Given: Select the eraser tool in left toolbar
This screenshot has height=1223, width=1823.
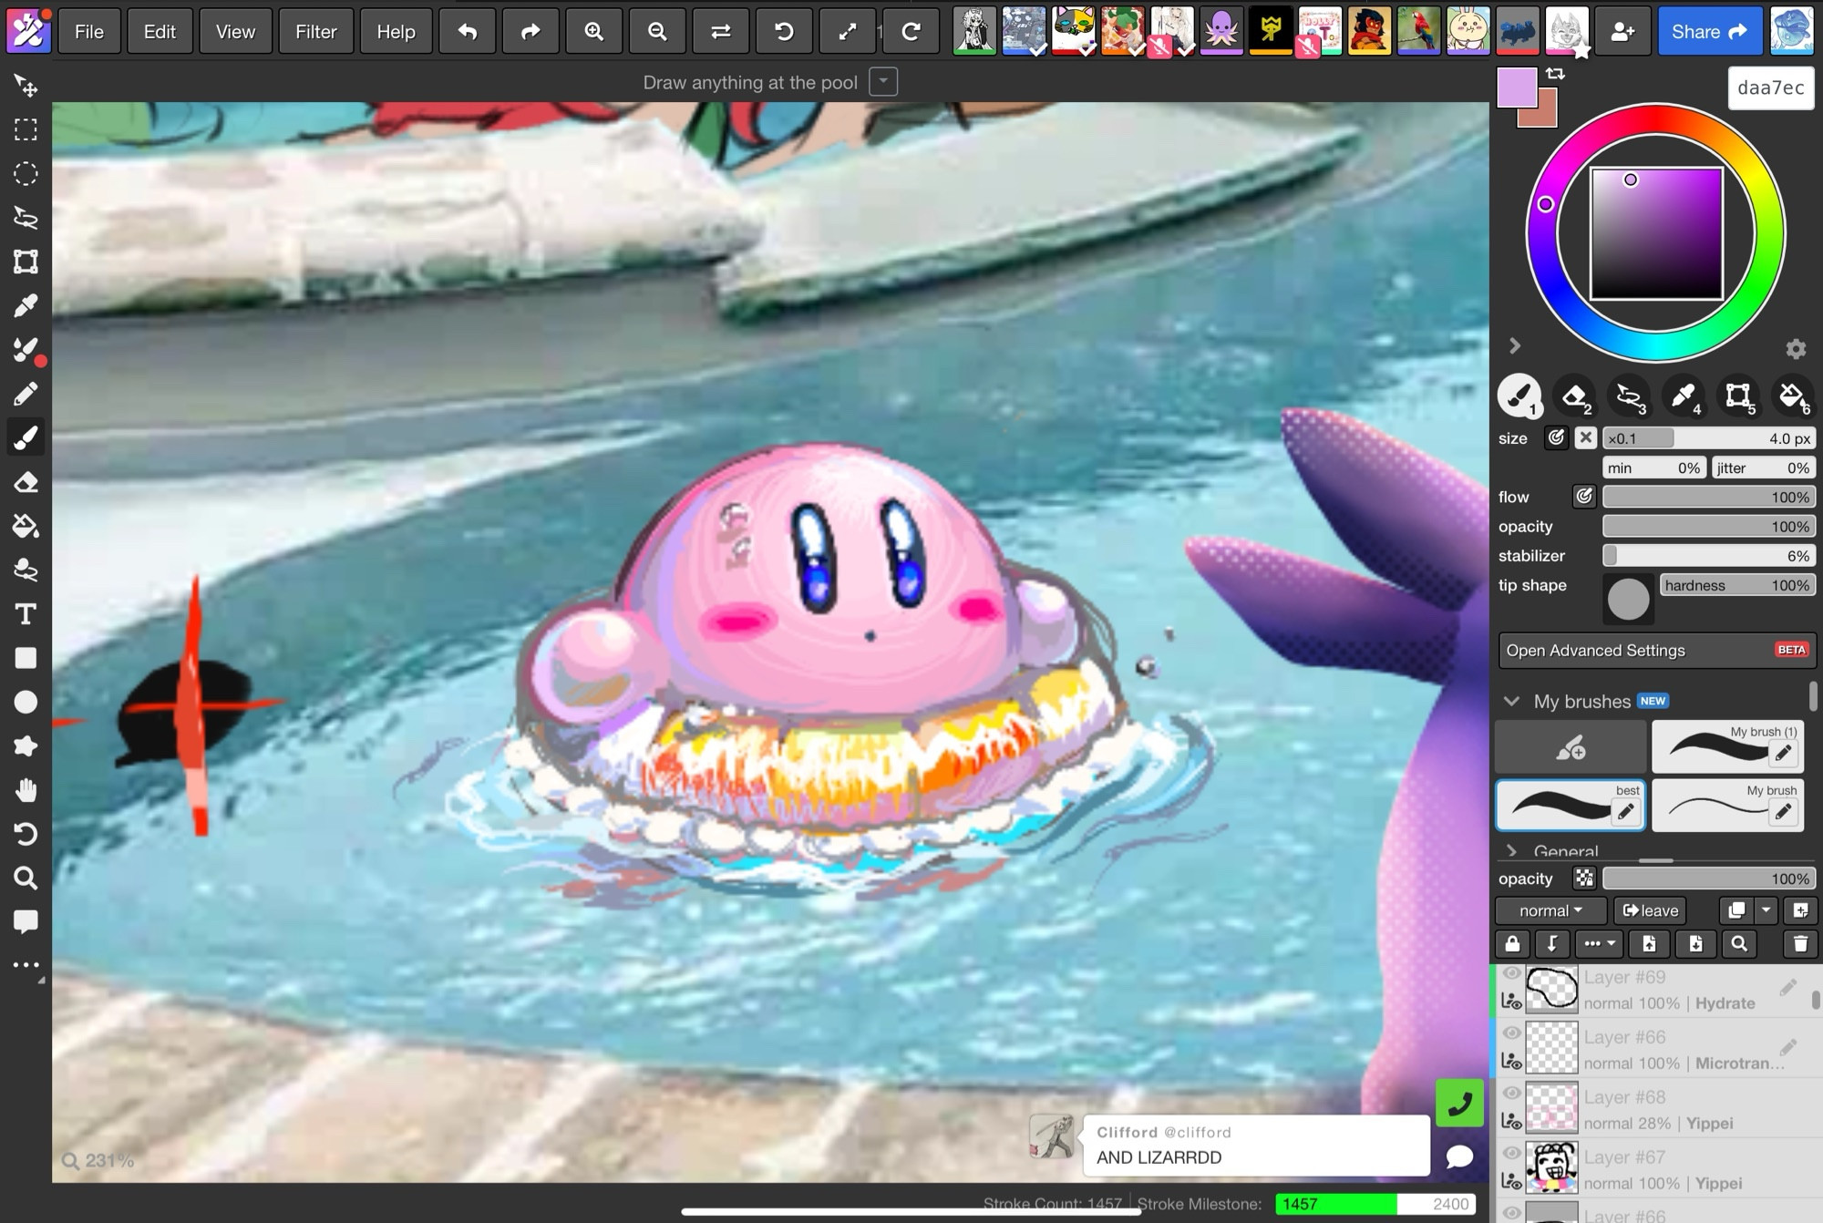Looking at the screenshot, I should [x=26, y=481].
